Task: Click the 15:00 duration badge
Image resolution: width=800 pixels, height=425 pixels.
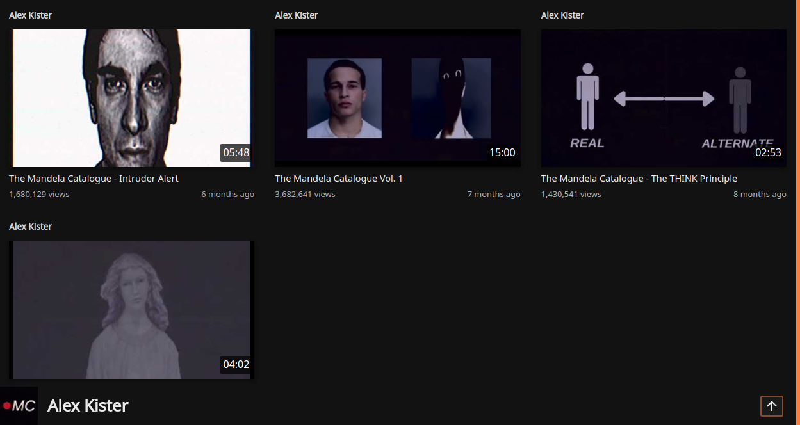Action: (x=502, y=152)
